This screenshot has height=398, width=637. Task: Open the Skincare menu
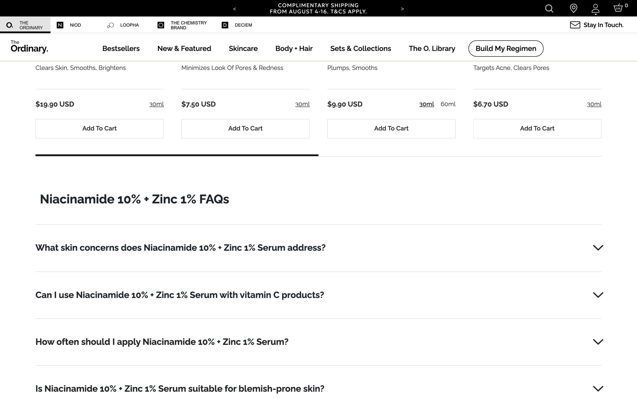[243, 49]
